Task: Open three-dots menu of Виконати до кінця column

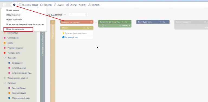Action: [129, 22]
